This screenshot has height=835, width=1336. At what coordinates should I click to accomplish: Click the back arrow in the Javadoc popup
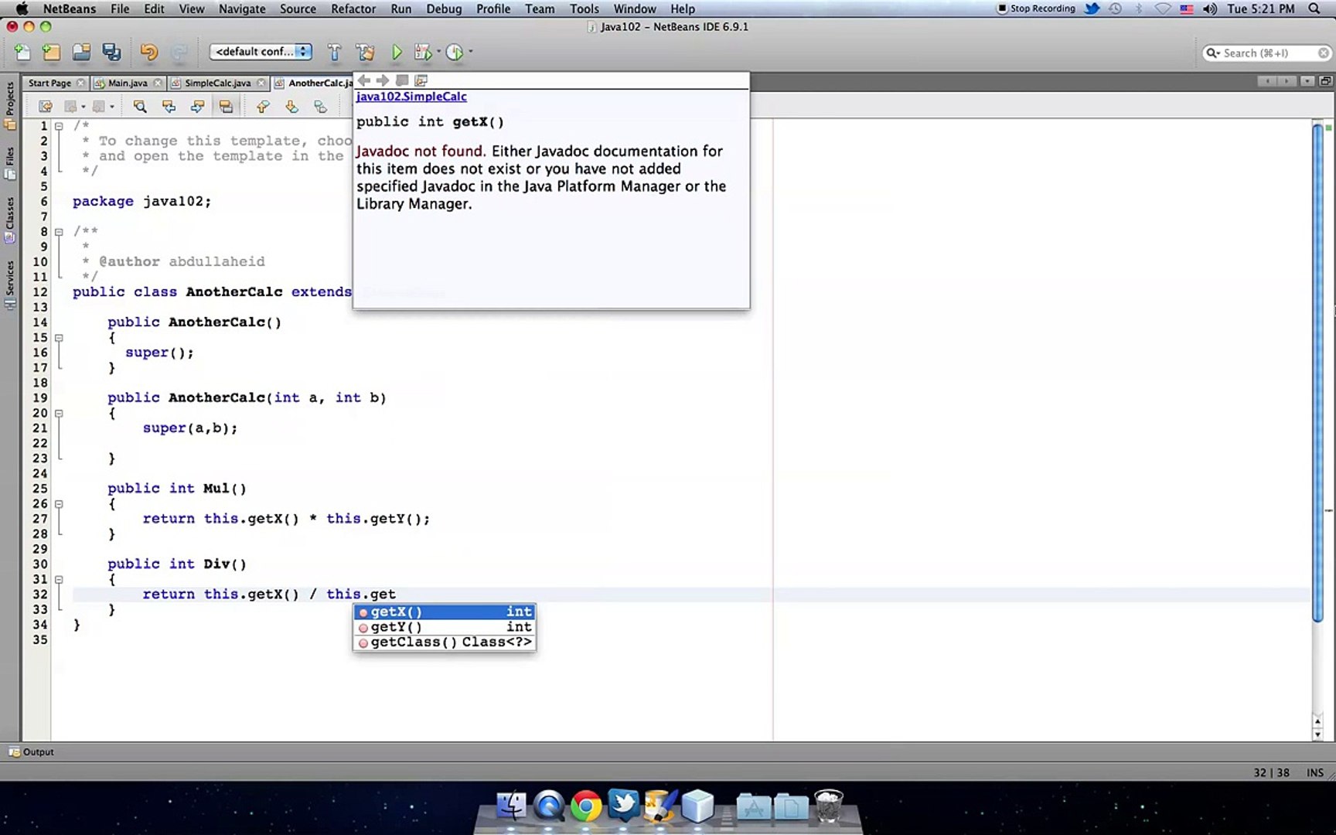click(363, 80)
